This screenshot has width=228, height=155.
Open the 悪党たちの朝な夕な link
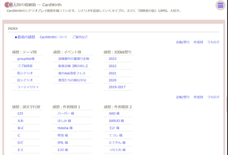click(x=72, y=80)
